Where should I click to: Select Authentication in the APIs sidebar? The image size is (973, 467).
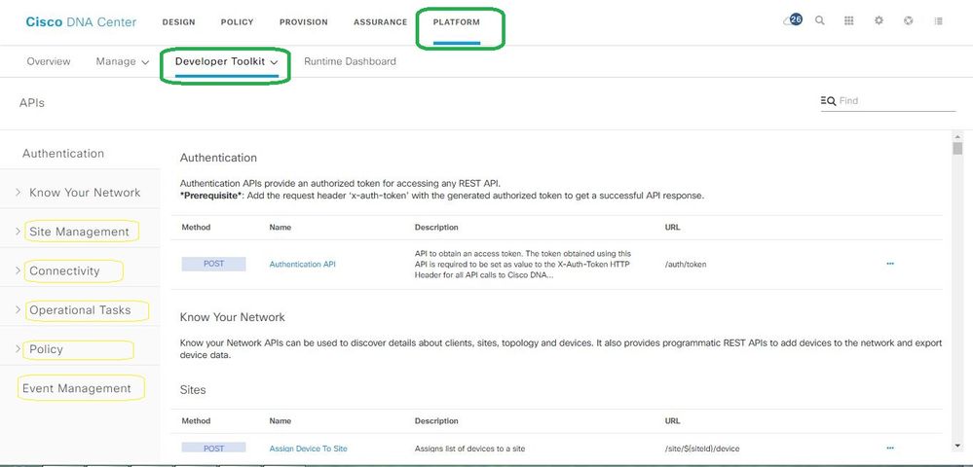[x=63, y=153]
